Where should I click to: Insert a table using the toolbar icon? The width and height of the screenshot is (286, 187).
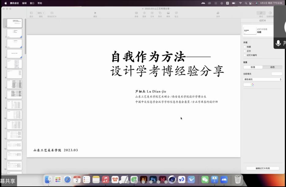pyautogui.click(x=136, y=13)
